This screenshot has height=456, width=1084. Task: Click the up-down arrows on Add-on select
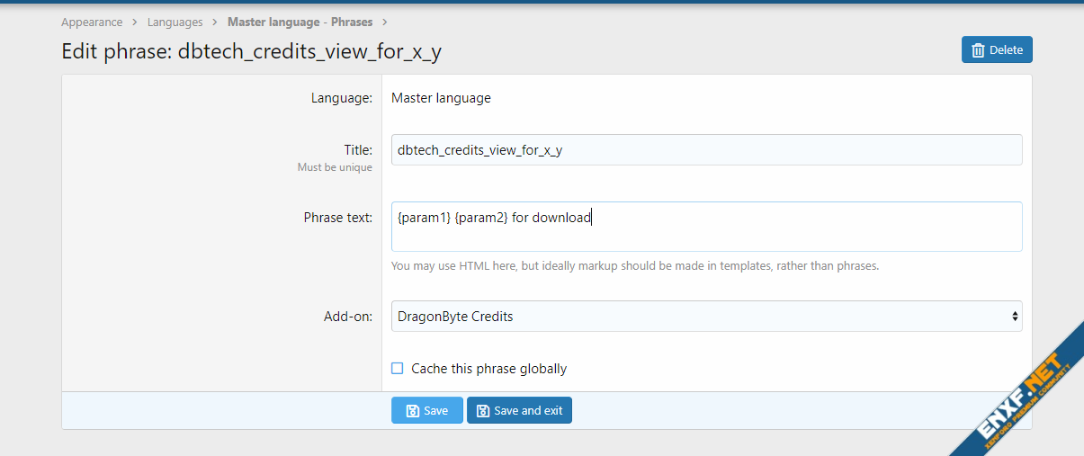point(1015,317)
